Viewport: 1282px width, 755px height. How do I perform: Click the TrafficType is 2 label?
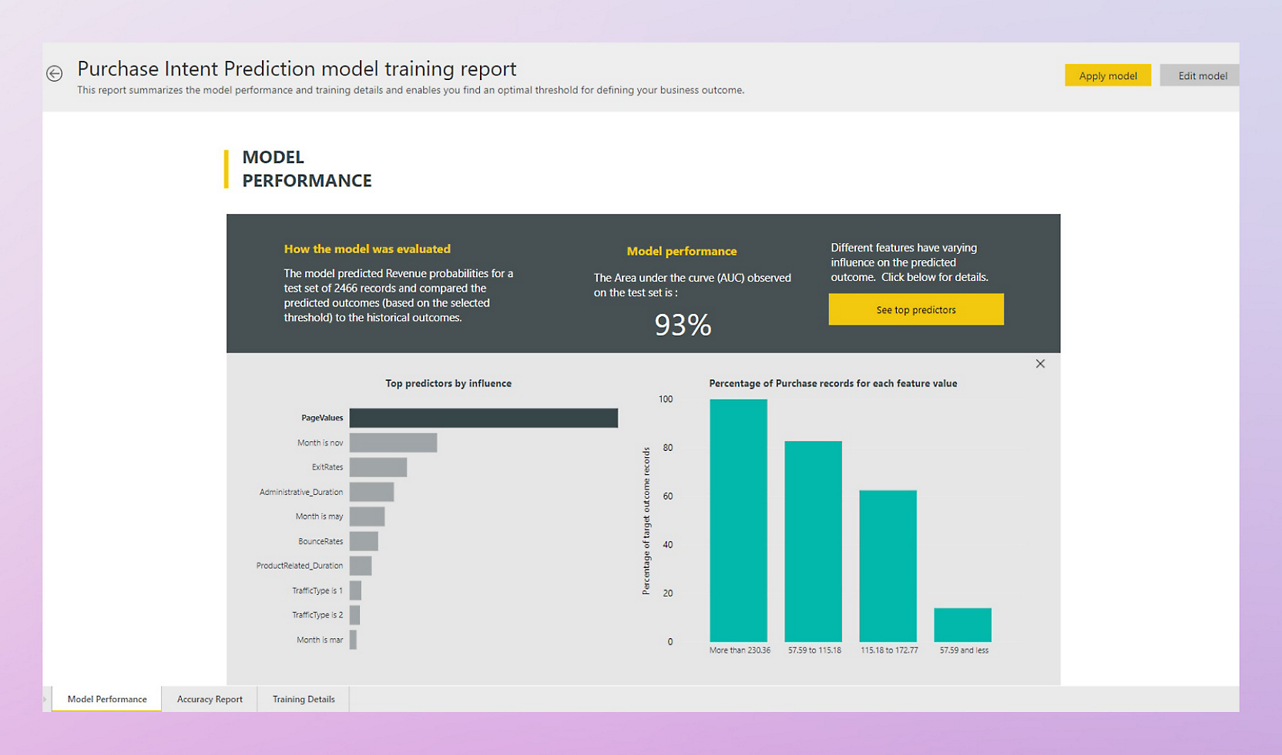point(317,615)
